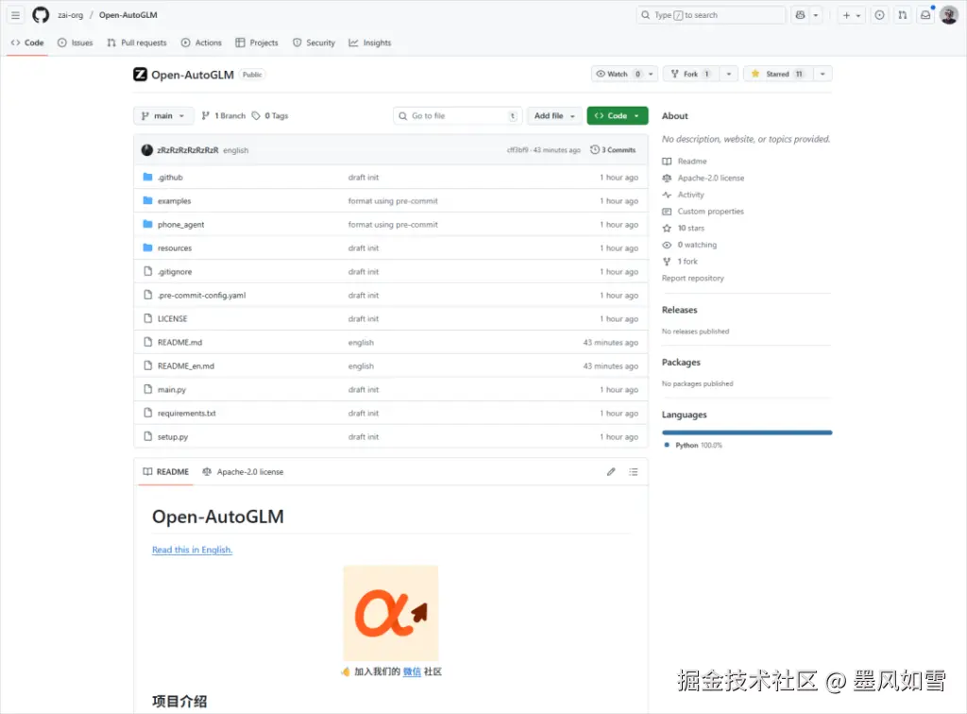Viewport: 967px width, 714px height.
Task: Open the Insights tab
Action: [370, 42]
